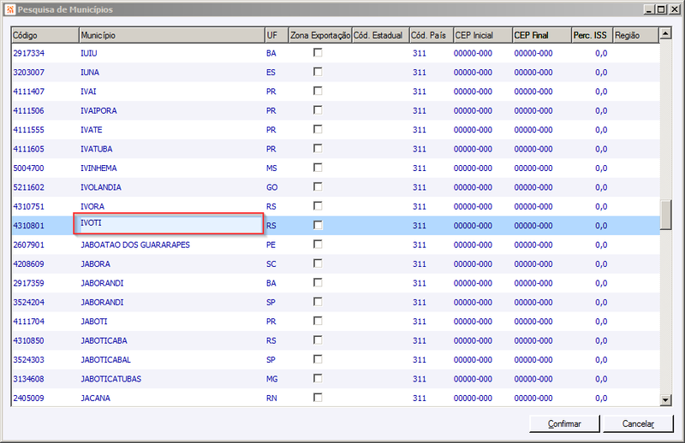Enable checkbox for JABOTICABAL row
This screenshot has width=685, height=443.
tap(318, 360)
